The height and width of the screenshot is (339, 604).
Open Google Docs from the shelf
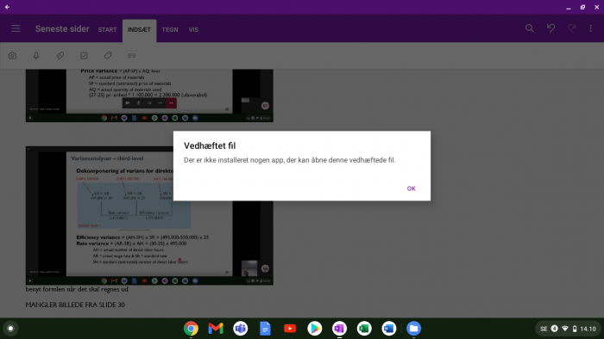[265, 329]
